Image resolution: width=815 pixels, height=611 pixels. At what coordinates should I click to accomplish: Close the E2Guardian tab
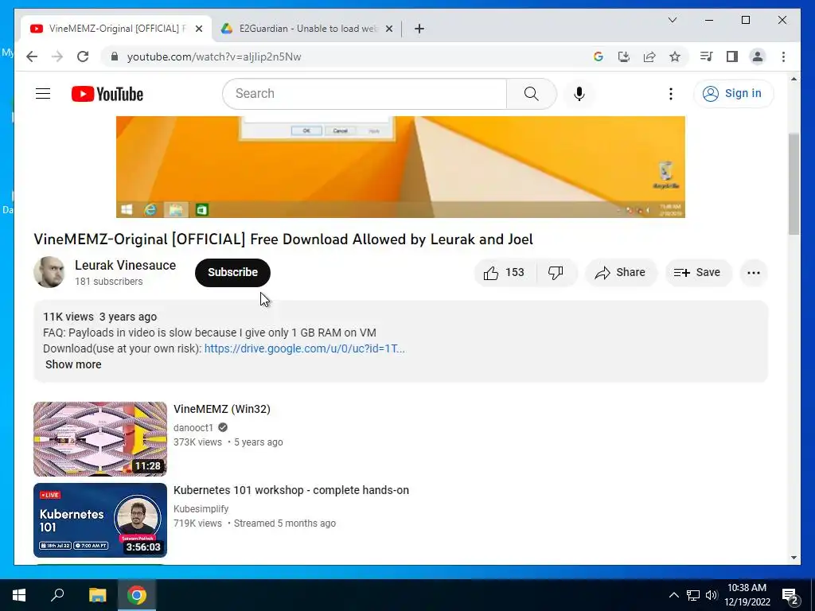(388, 29)
